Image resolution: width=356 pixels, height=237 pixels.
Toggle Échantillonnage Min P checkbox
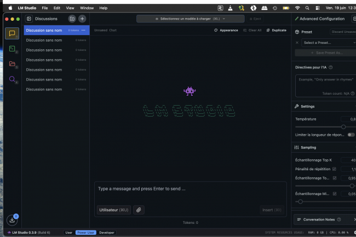pos(335,194)
